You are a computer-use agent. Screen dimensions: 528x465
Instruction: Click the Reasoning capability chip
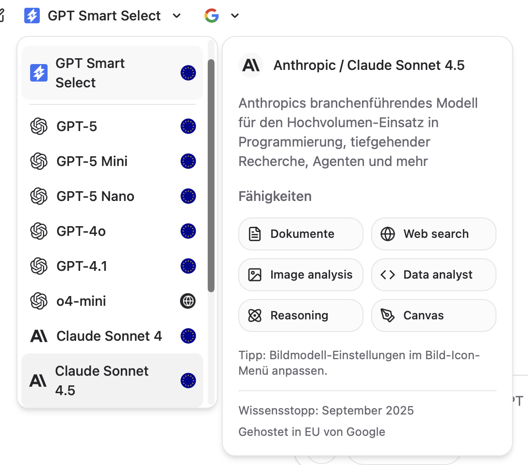tap(301, 315)
